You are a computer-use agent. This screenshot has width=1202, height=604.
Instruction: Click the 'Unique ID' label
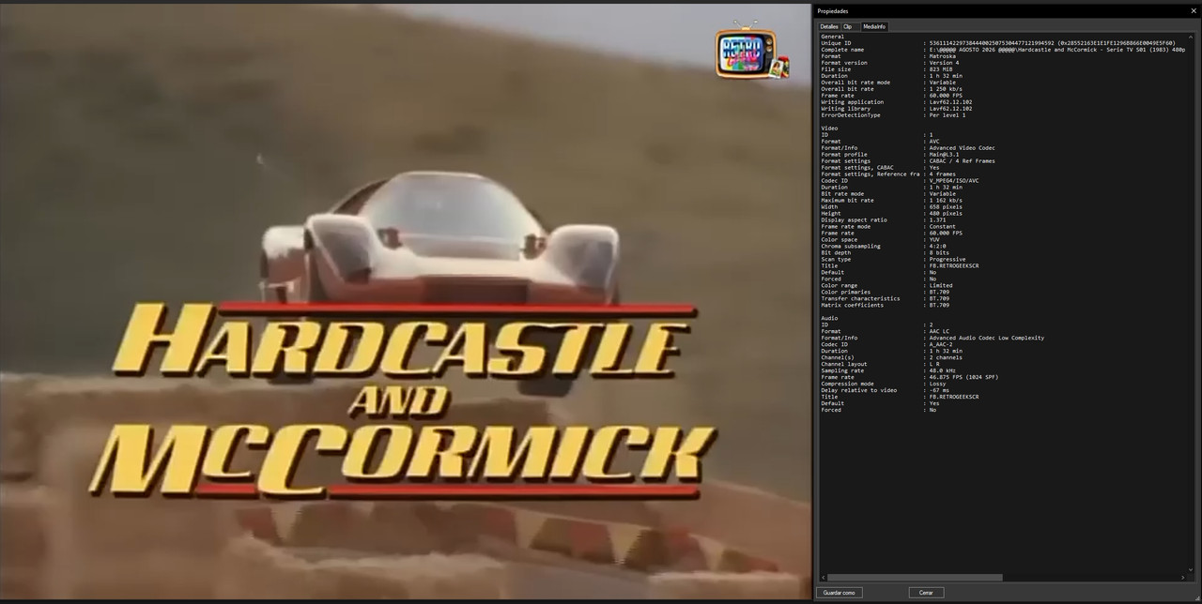pos(836,43)
